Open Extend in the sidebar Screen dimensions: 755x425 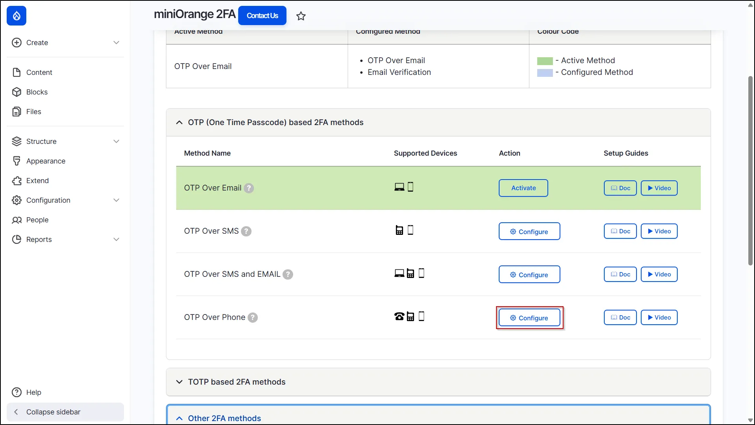pos(37,180)
